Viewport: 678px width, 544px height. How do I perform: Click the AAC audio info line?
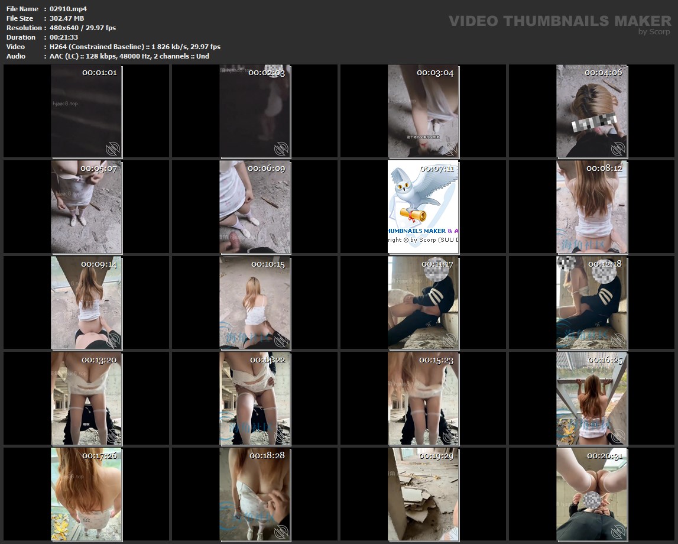point(129,56)
